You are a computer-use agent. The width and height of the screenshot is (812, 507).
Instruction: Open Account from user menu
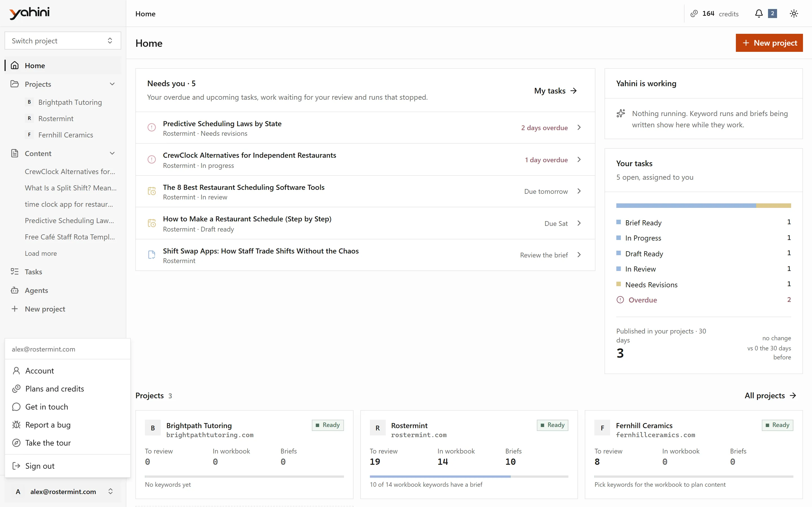click(x=67, y=370)
